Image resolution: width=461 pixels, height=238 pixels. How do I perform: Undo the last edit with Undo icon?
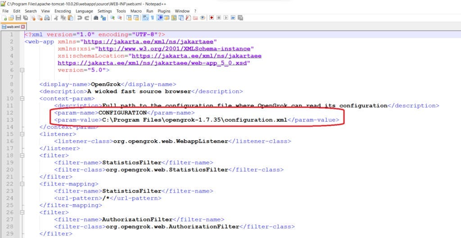(79, 18)
